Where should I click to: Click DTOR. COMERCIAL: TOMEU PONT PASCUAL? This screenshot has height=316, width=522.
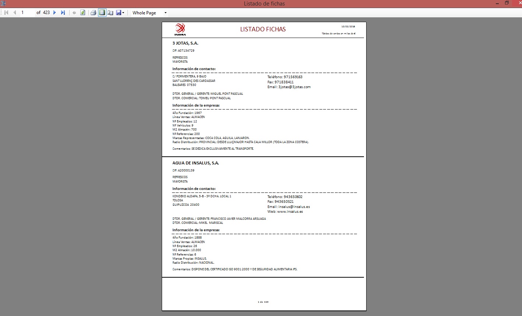[x=202, y=98]
